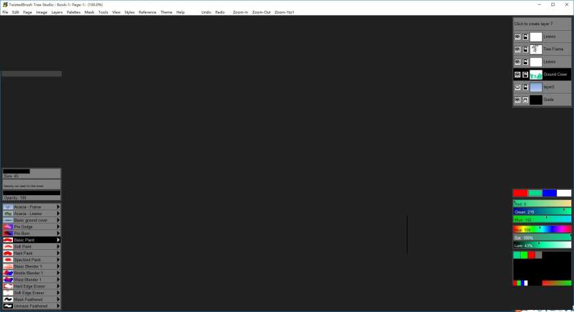
Task: Choose the Pro Dodge brush icon
Action: 8,227
